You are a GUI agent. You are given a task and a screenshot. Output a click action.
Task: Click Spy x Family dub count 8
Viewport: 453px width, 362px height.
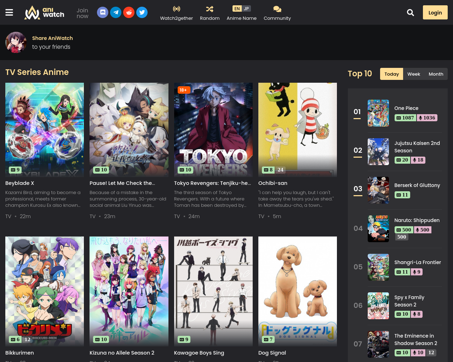[417, 314]
